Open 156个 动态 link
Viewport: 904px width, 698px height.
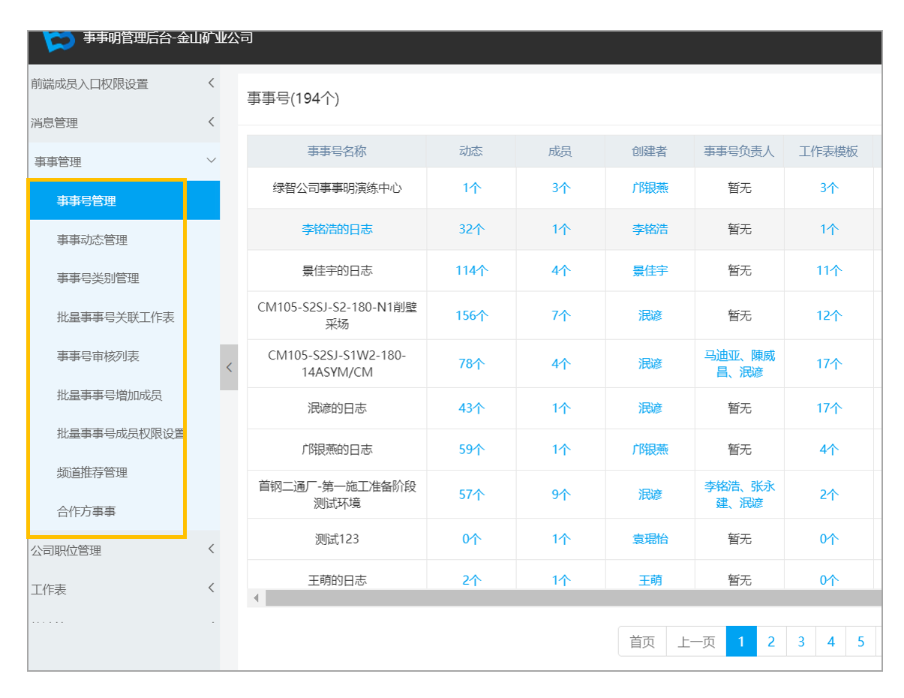coord(471,315)
